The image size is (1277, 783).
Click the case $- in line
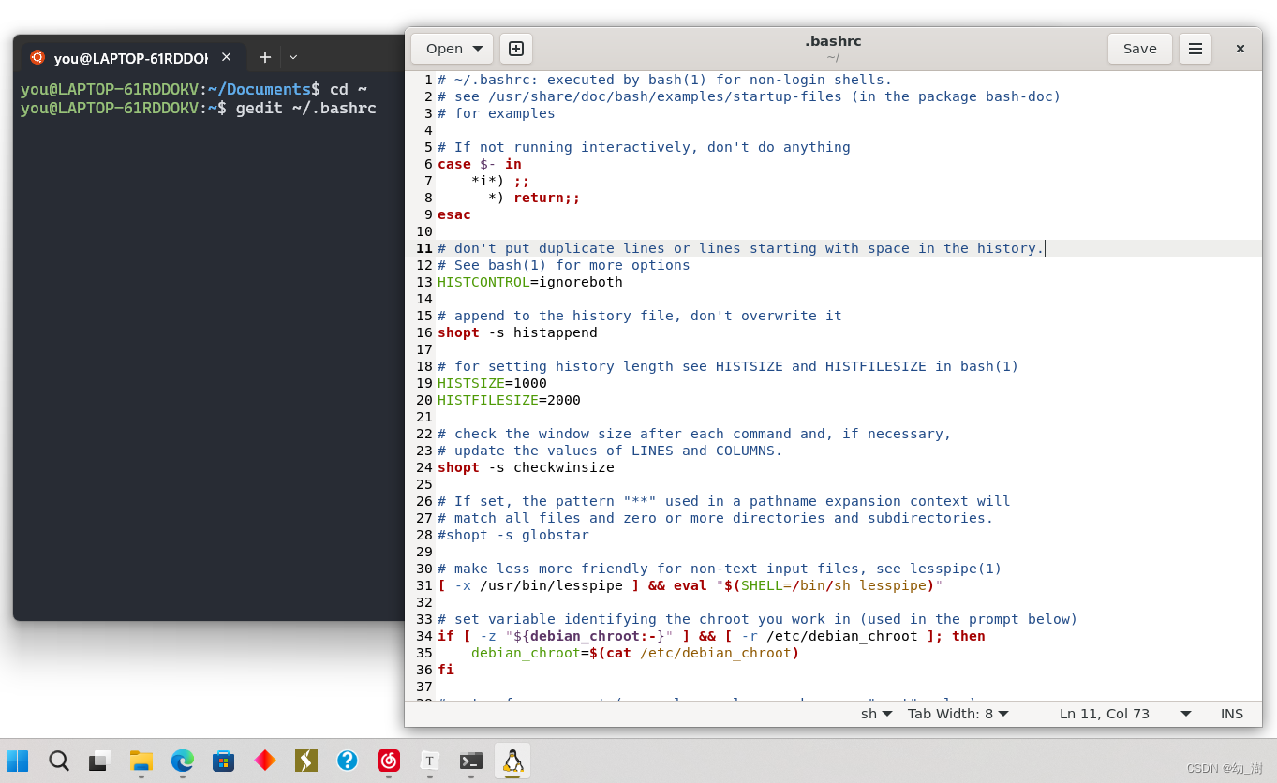480,164
